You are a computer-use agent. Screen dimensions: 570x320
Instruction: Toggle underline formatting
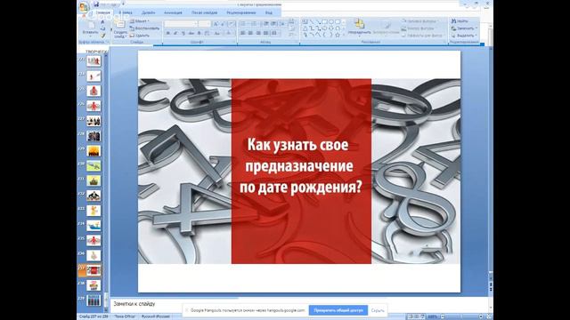[183, 33]
